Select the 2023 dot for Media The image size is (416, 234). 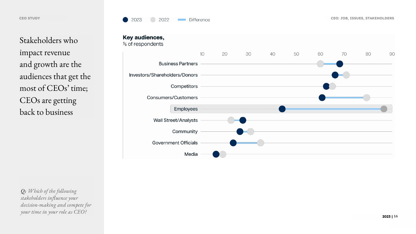coord(216,154)
